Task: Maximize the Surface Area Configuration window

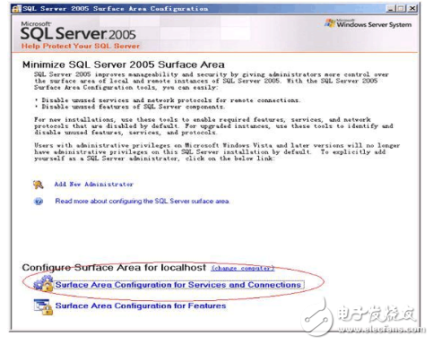Action: pyautogui.click(x=402, y=8)
